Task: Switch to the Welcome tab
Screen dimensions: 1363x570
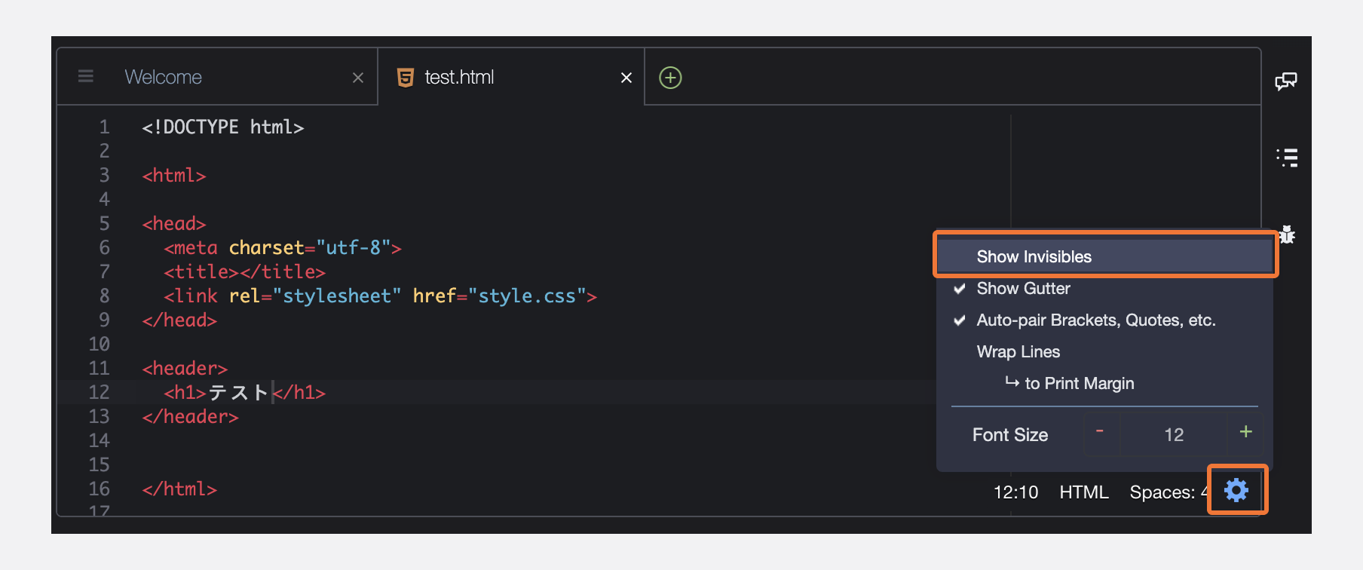Action: click(163, 77)
